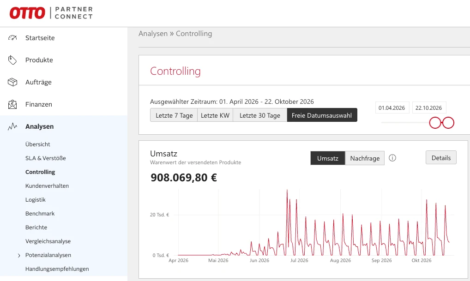Expand the Potenzialanalysen chevron
The width and height of the screenshot is (470, 281).
point(19,255)
